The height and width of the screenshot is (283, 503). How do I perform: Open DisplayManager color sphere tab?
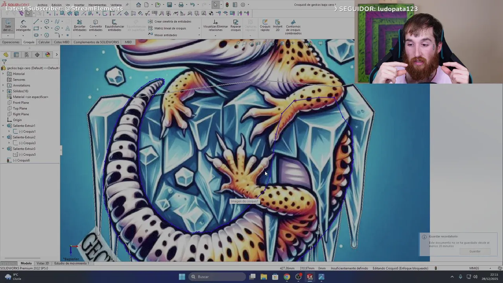pyautogui.click(x=48, y=55)
